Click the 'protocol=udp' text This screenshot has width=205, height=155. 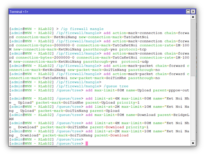pos(135,61)
